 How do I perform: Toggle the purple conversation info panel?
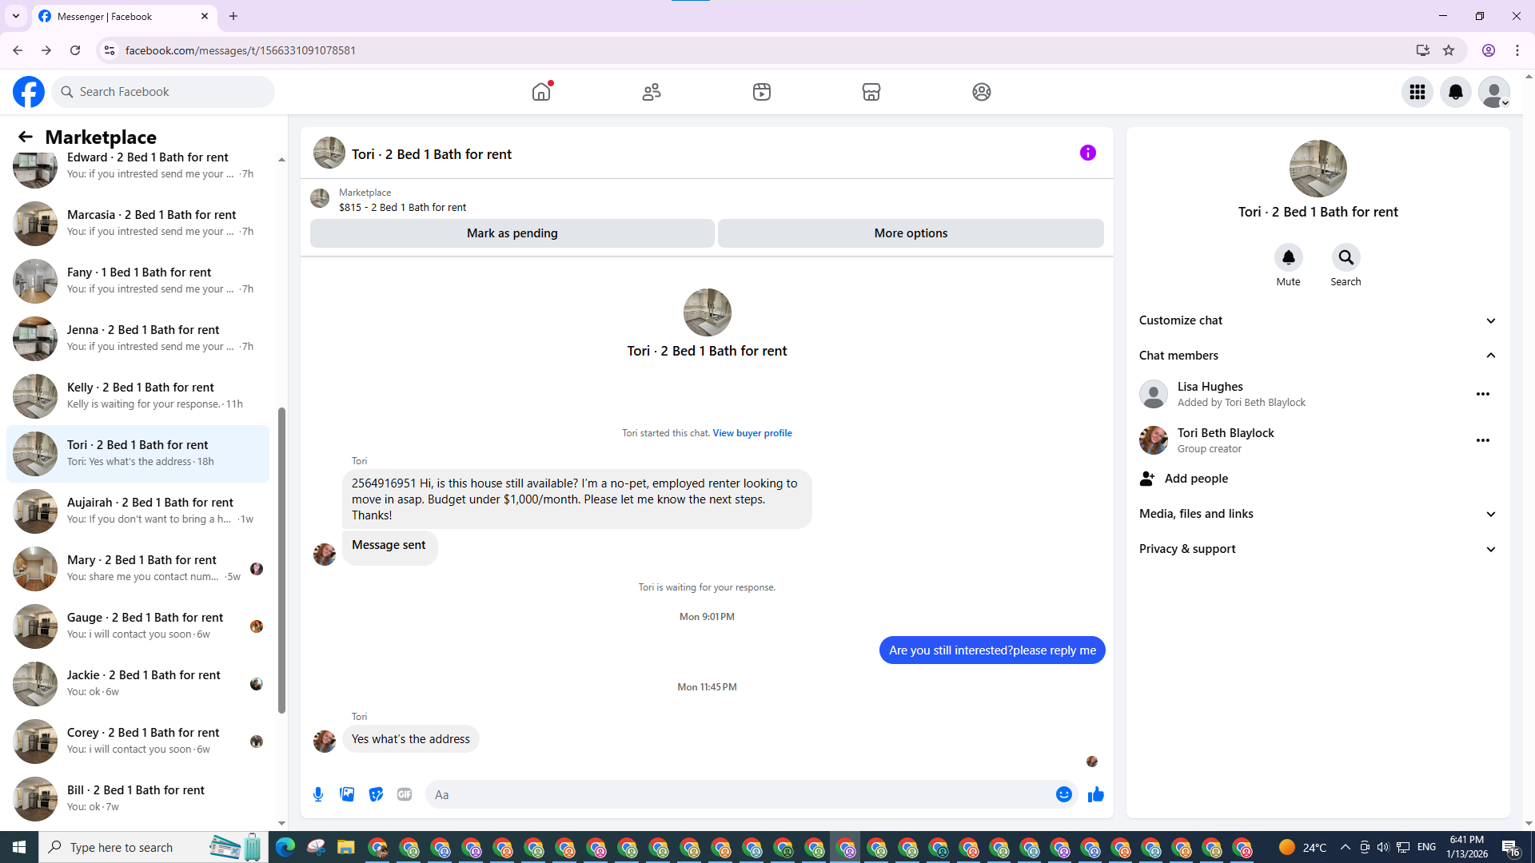pos(1087,153)
